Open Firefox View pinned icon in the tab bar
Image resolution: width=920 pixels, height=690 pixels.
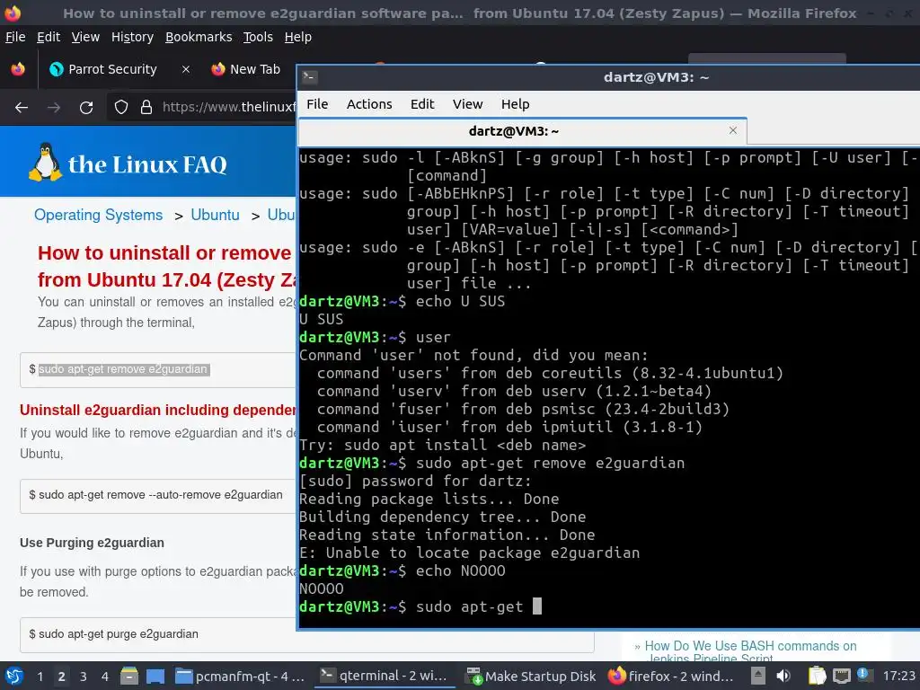[x=18, y=69]
